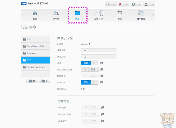Select the Shares (共享) tab
This screenshot has width=176, height=128.
(78, 15)
